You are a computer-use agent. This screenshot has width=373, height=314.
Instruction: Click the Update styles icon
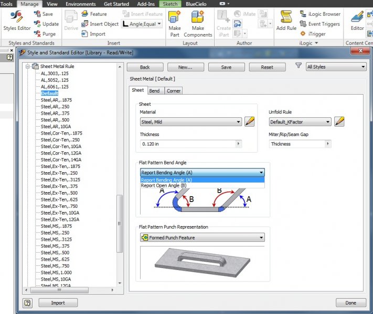[x=37, y=24]
